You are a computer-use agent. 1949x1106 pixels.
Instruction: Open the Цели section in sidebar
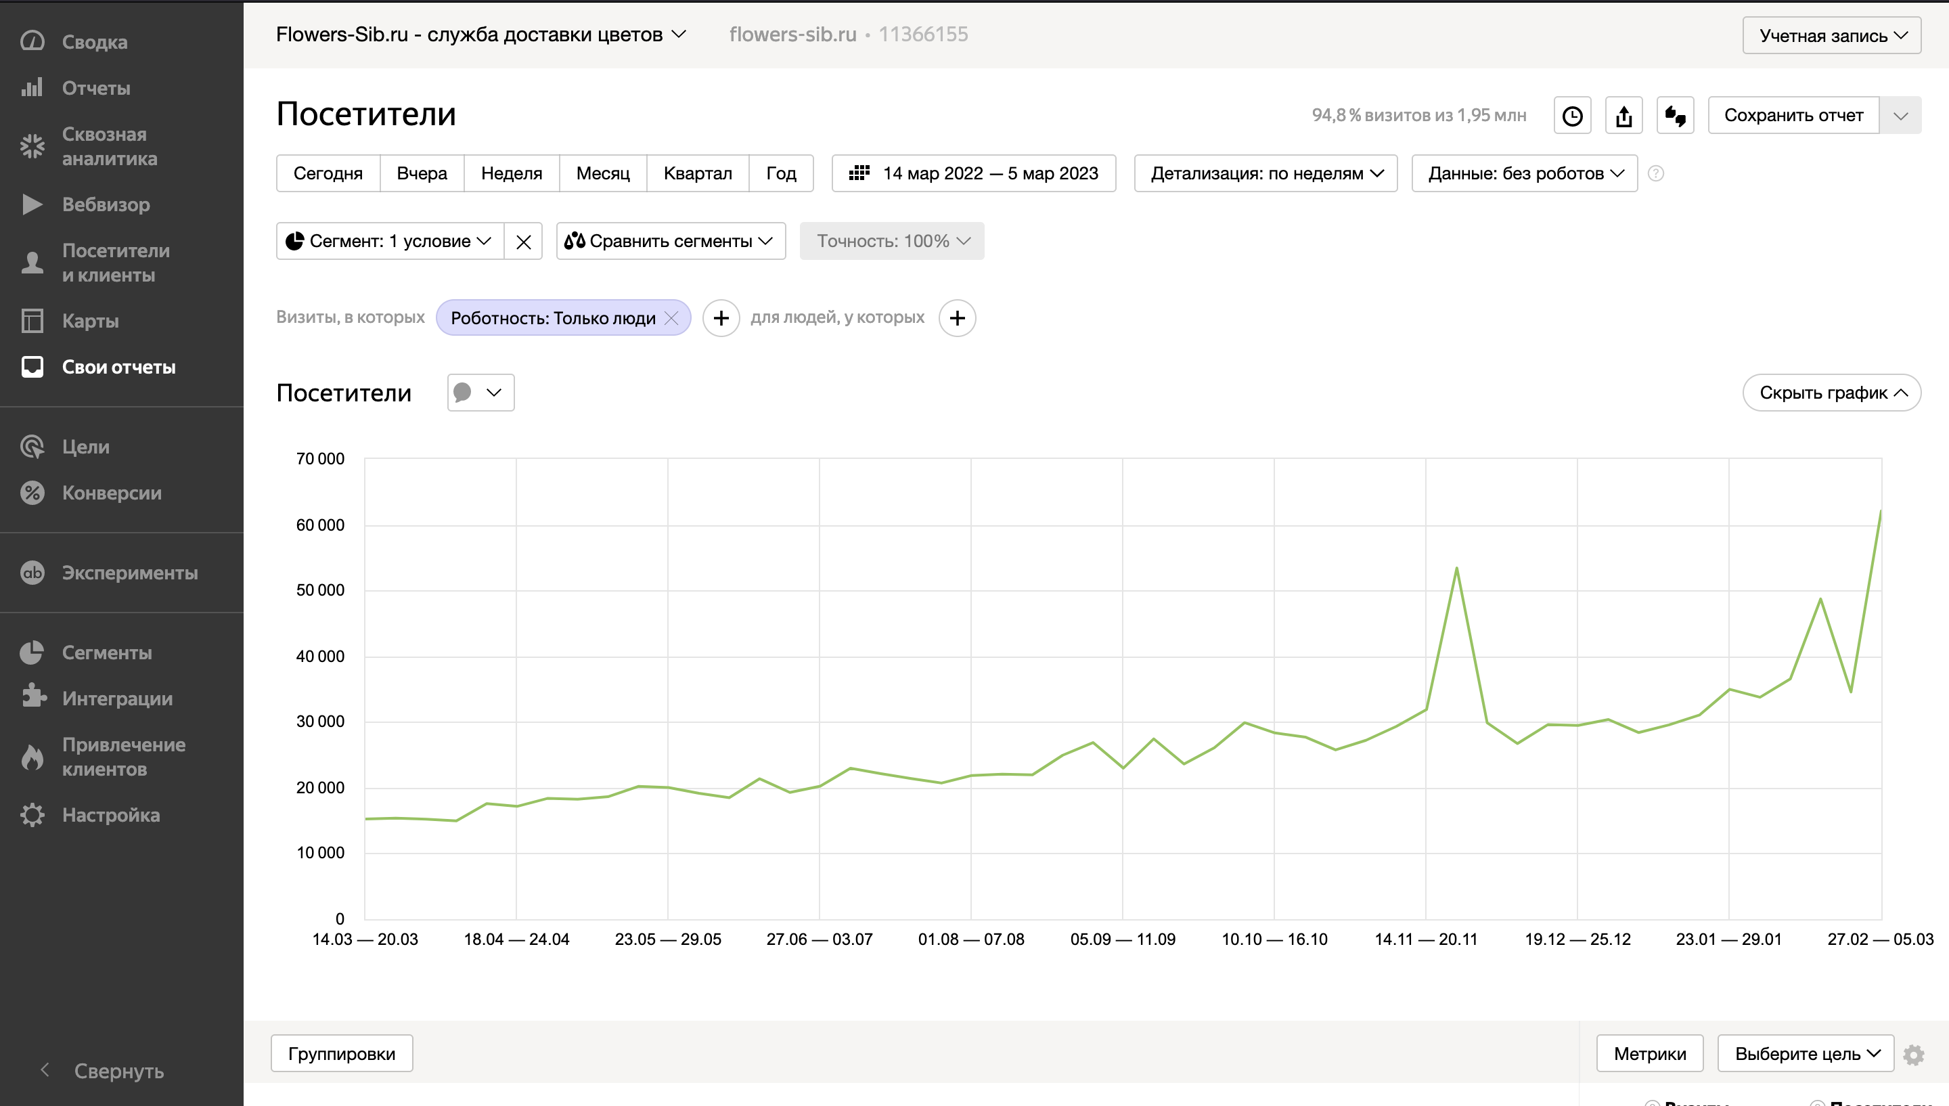(85, 447)
